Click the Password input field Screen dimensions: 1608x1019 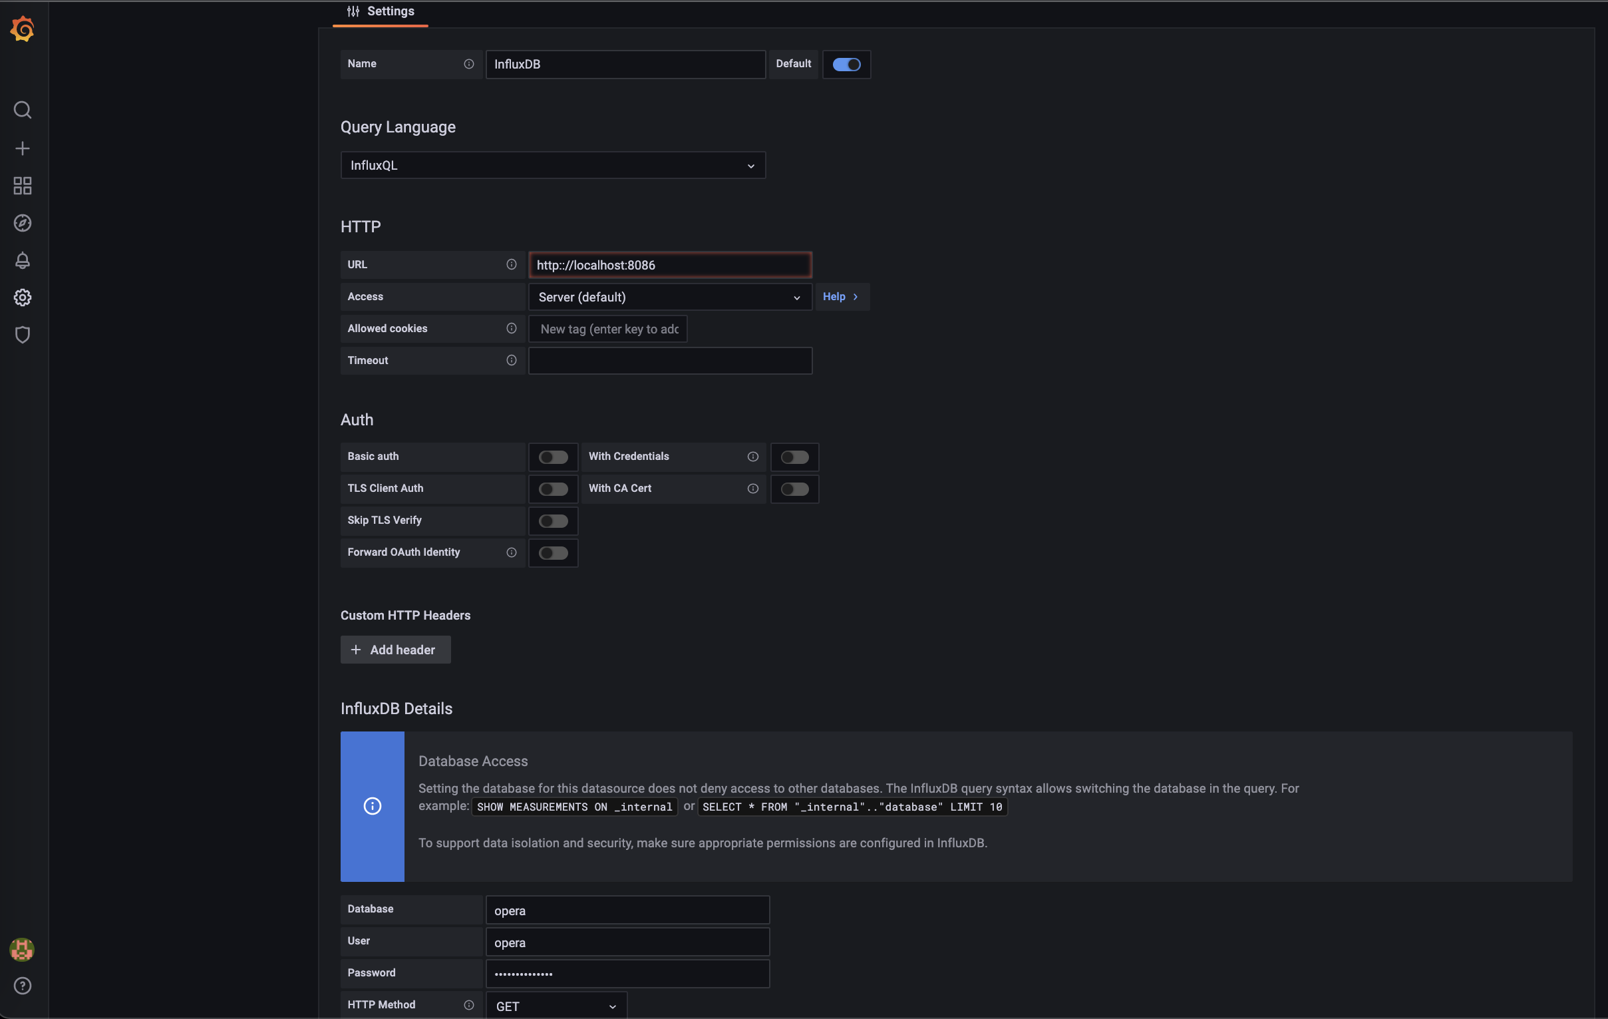coord(628,974)
